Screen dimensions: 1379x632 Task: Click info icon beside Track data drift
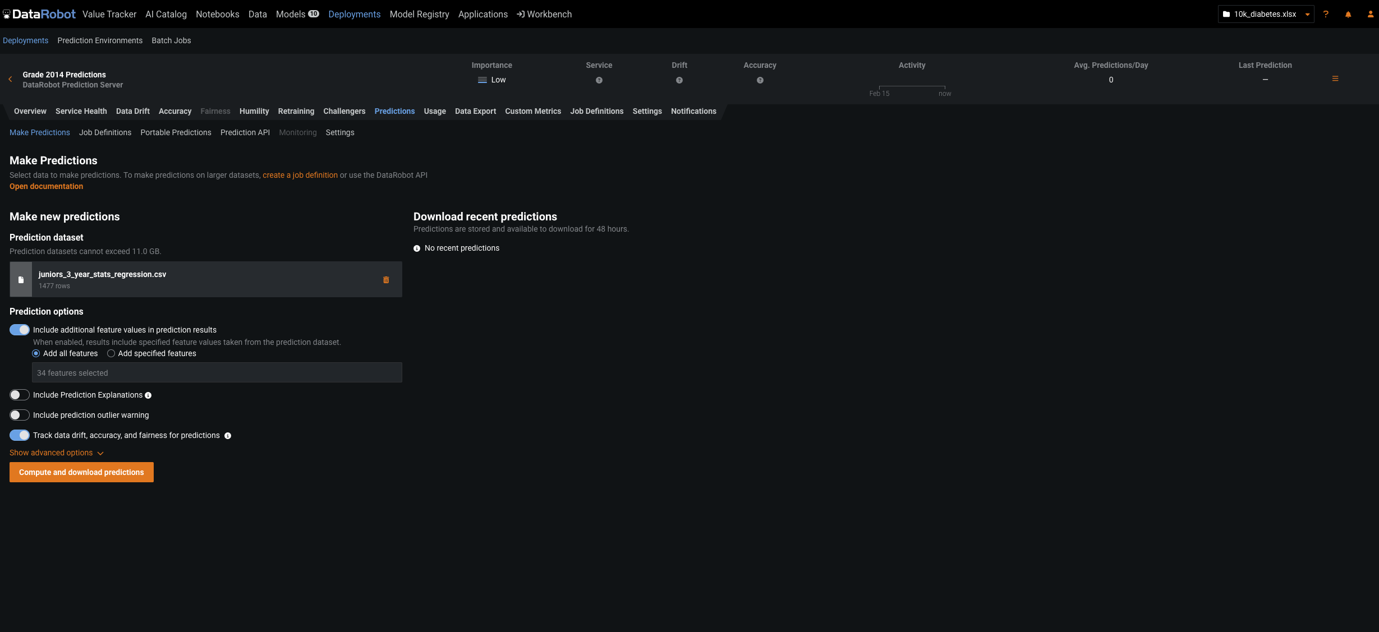click(228, 436)
